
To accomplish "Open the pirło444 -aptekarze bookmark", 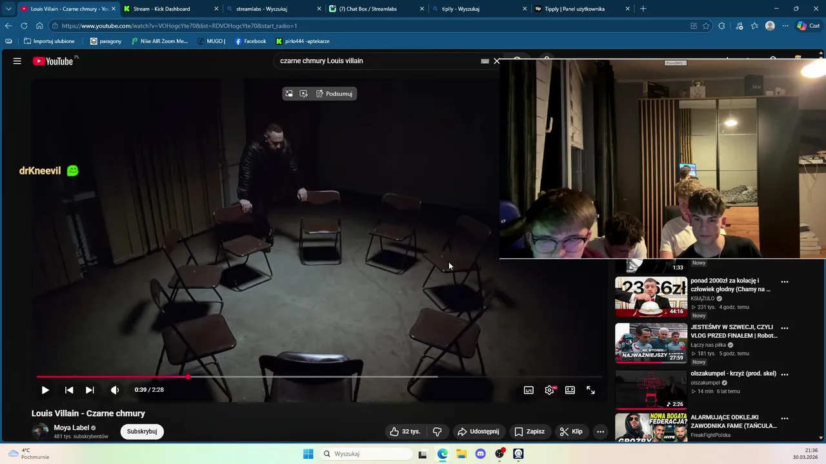I will [x=303, y=41].
